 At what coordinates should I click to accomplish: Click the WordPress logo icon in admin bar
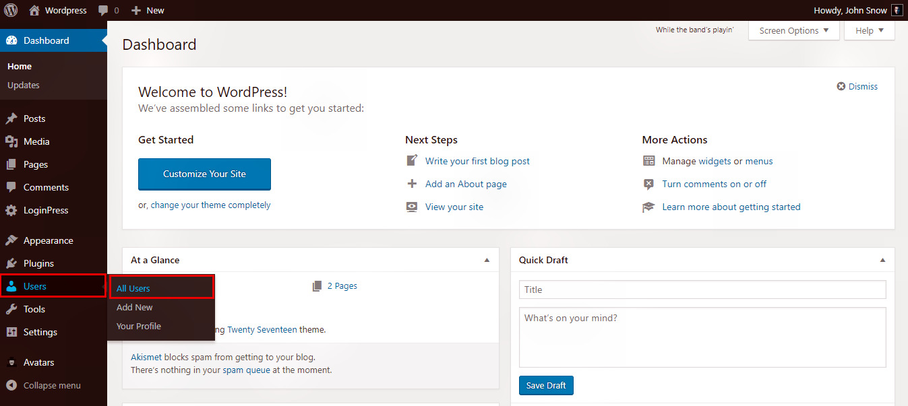(11, 10)
